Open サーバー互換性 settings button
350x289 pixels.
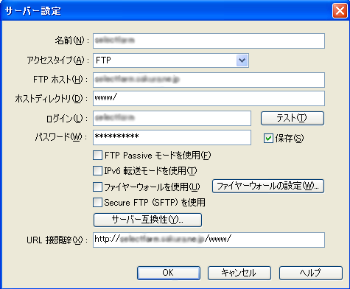tap(147, 220)
